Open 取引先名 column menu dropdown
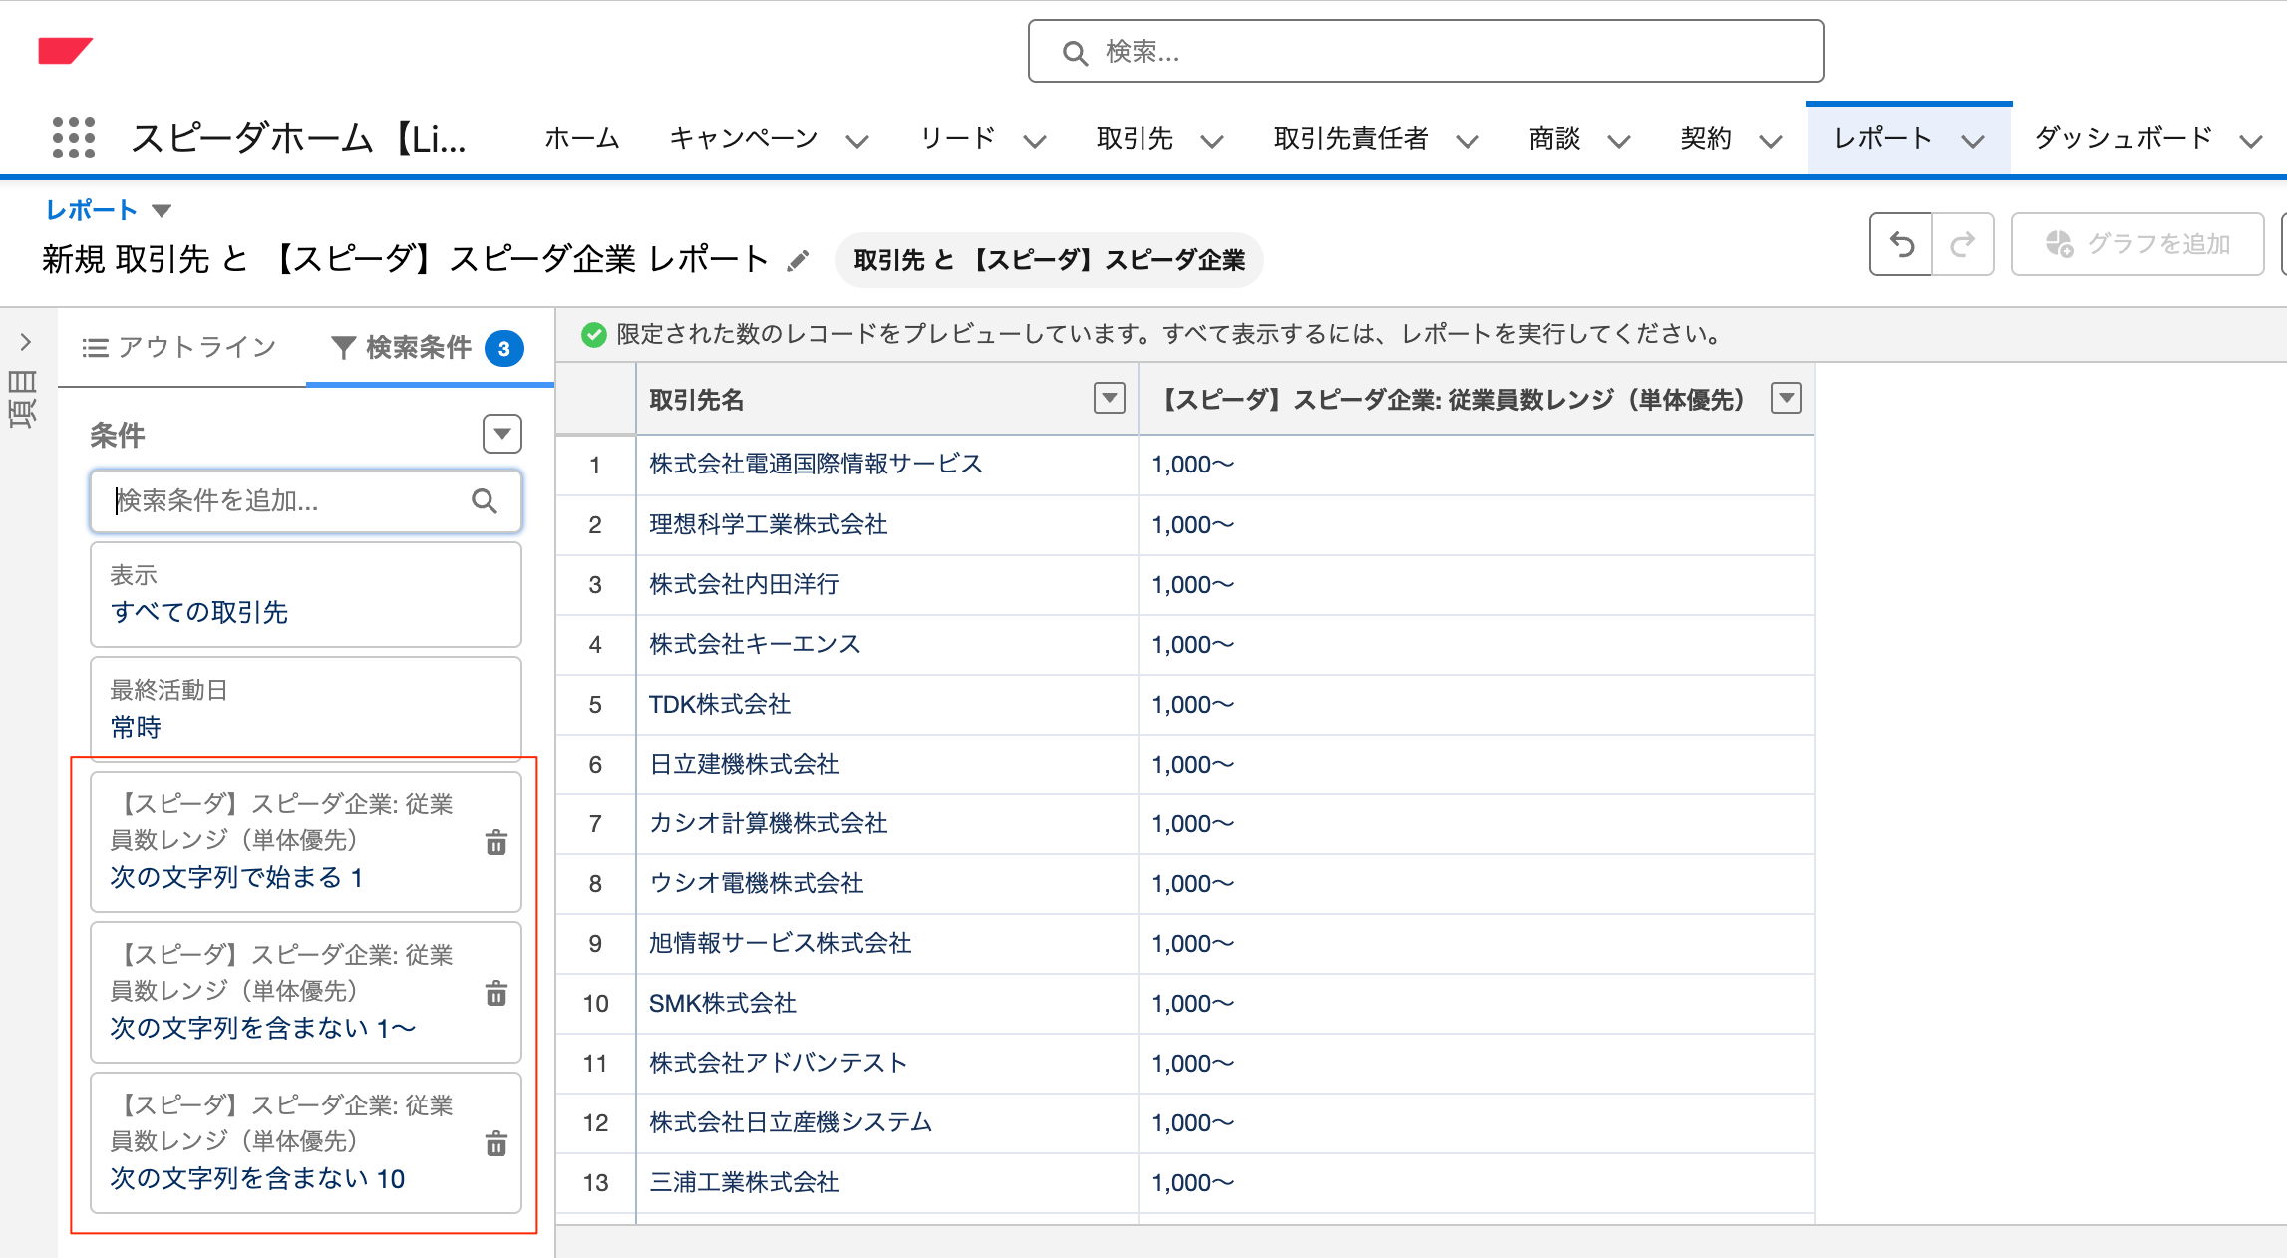 [1109, 398]
